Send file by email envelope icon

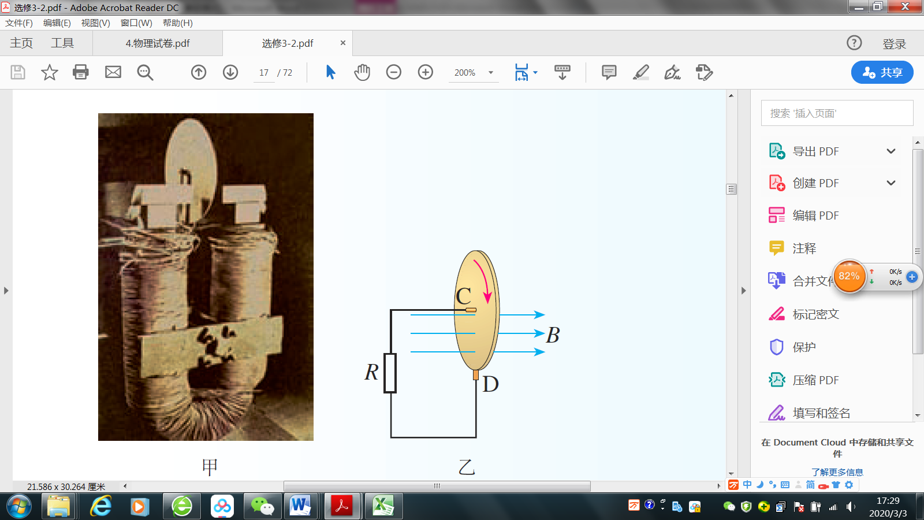113,72
